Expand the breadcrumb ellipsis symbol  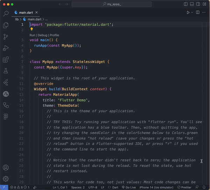46,20
